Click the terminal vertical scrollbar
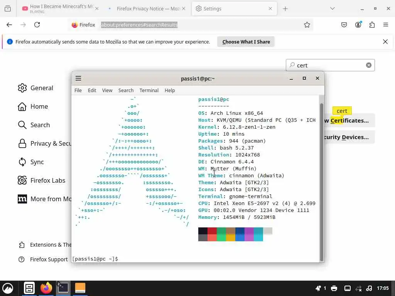 pos(321,182)
